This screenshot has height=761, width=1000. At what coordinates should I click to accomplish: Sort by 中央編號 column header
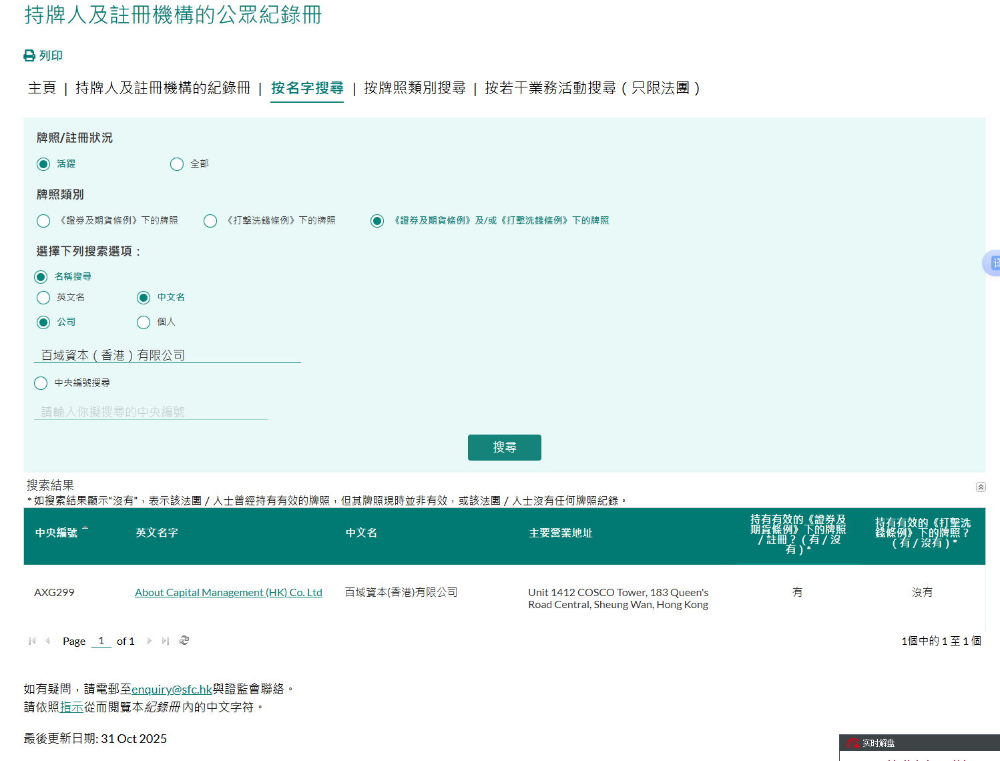click(x=57, y=533)
